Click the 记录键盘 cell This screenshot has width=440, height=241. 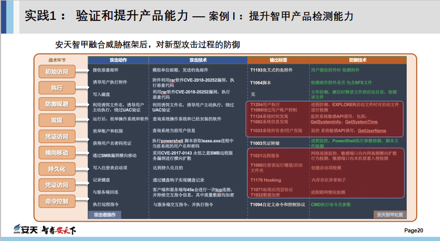click(101, 180)
